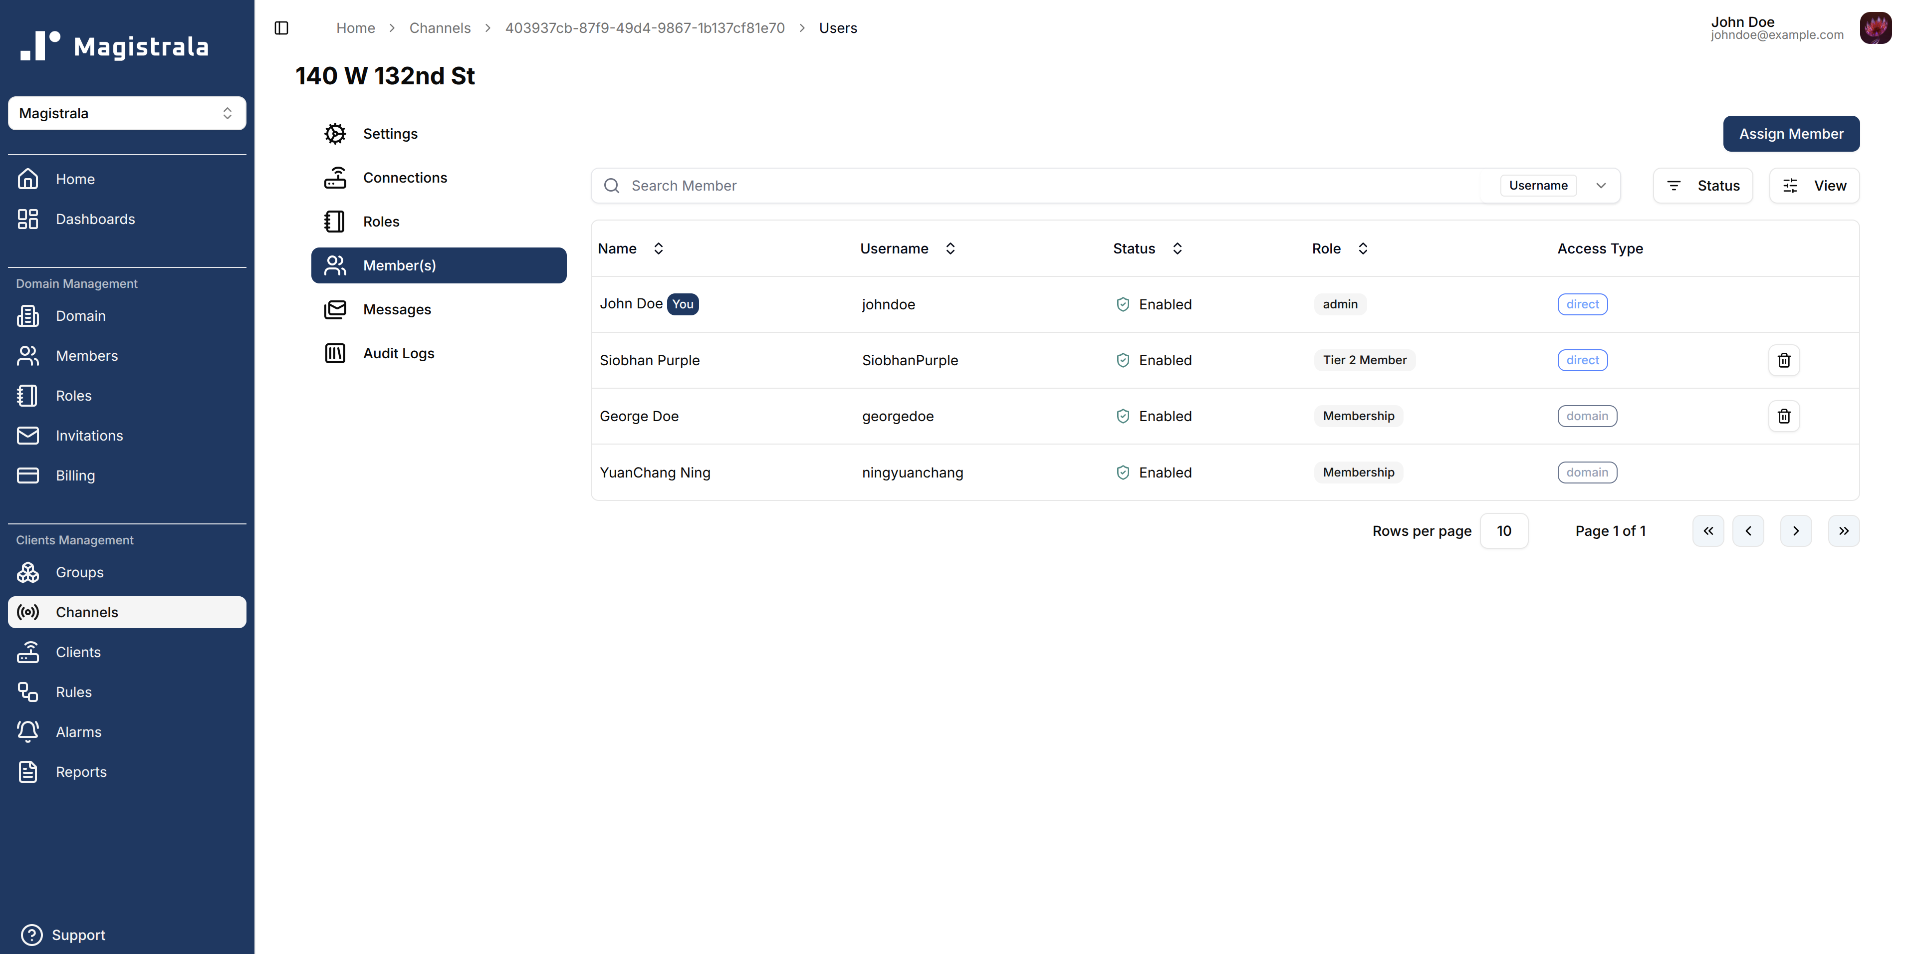This screenshot has width=1915, height=954.
Task: Open the Rules page from sidebar
Action: point(74,692)
